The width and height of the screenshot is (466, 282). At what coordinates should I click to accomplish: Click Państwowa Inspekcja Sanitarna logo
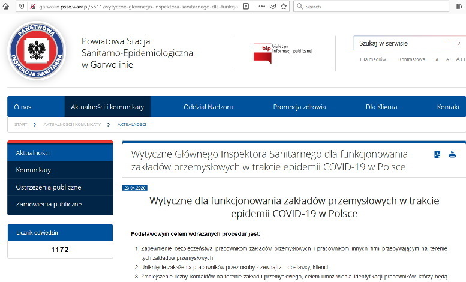(x=37, y=50)
